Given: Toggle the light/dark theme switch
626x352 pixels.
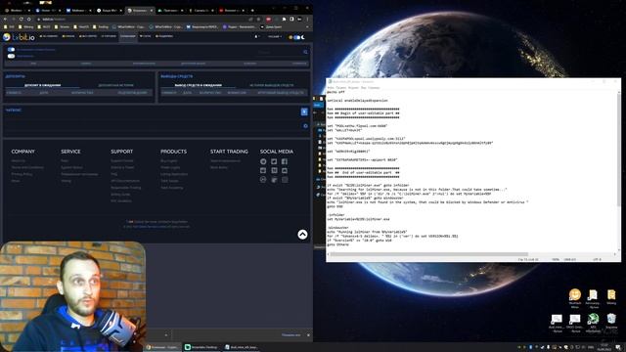Looking at the screenshot, I should 297,37.
